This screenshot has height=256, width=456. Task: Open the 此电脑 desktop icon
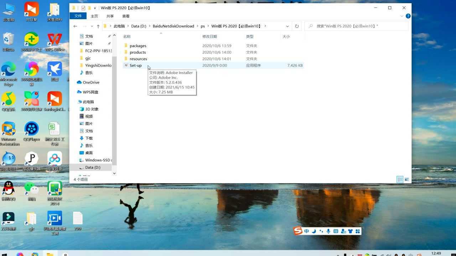coord(9,12)
